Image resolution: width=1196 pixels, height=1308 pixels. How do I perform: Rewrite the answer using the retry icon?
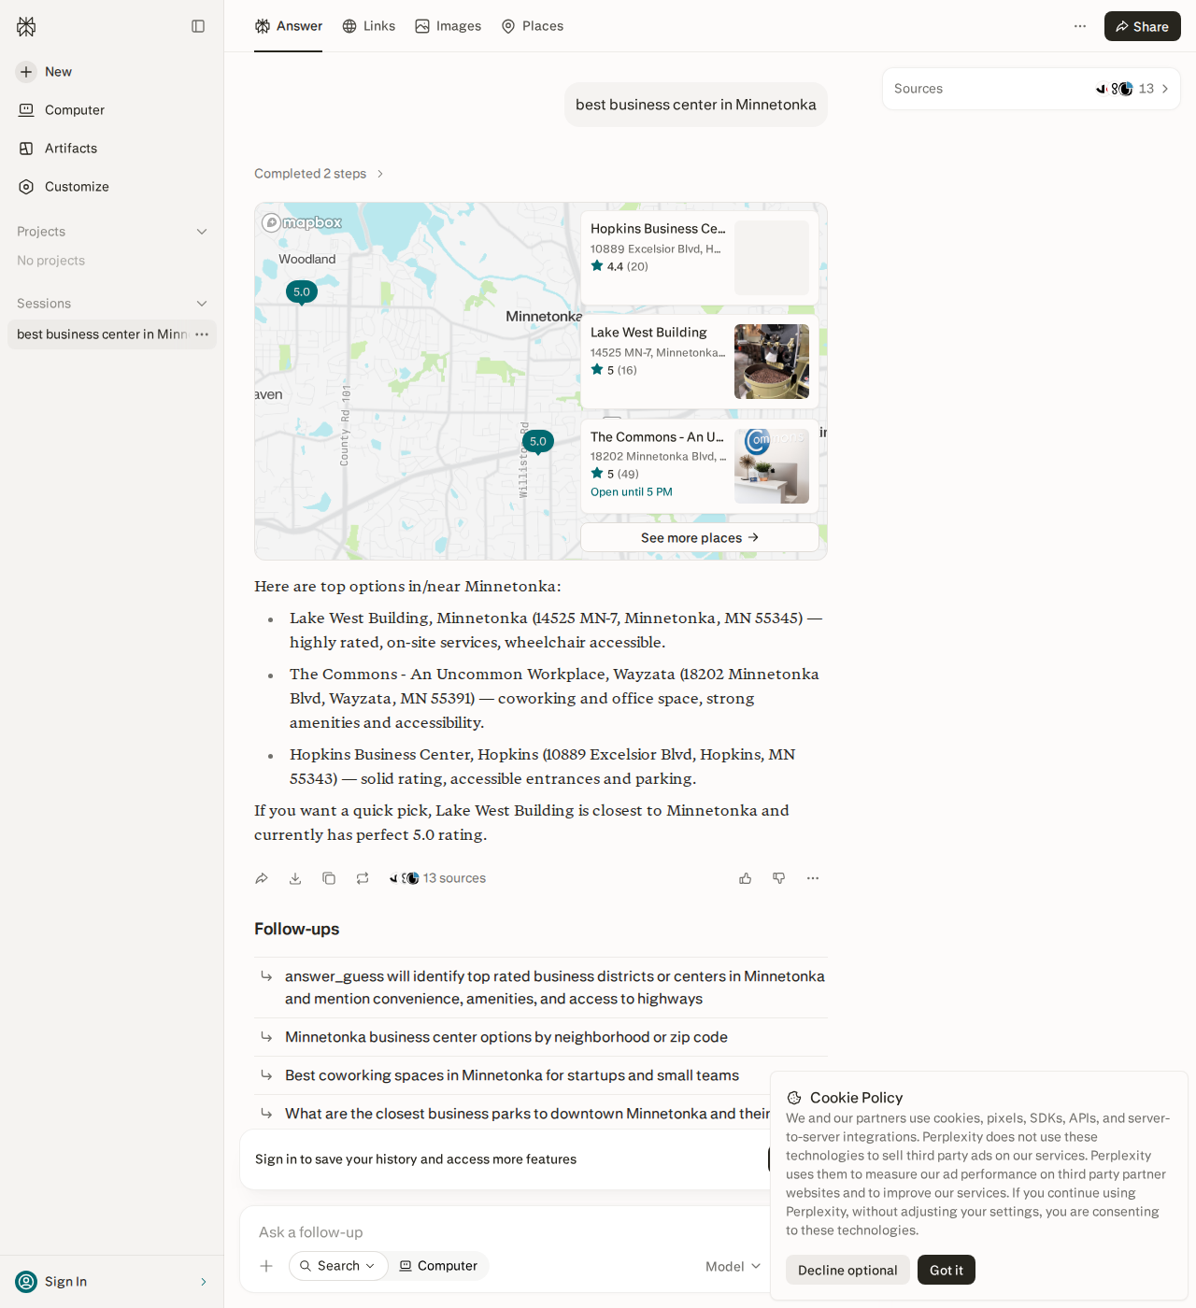(363, 878)
